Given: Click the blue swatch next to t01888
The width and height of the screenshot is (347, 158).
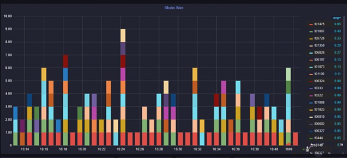Looking at the screenshot, I should (311, 102).
